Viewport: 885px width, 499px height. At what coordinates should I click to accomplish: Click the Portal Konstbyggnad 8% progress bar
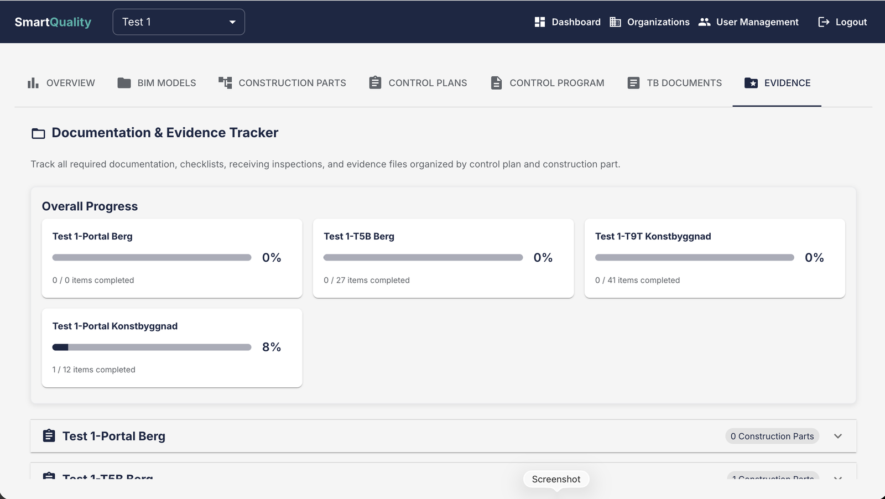pos(152,347)
